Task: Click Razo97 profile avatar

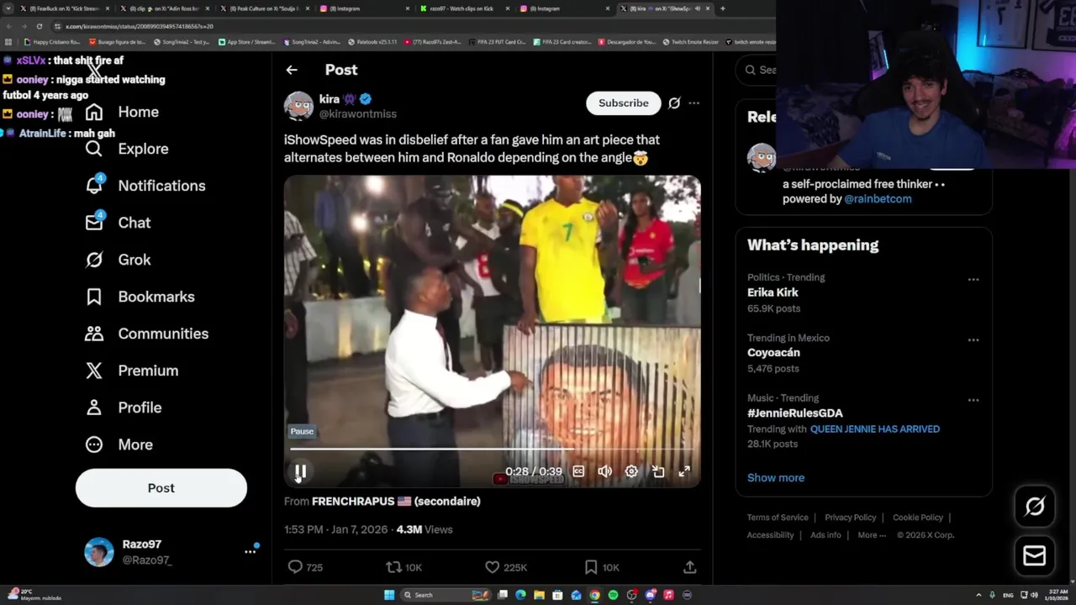Action: (x=99, y=552)
